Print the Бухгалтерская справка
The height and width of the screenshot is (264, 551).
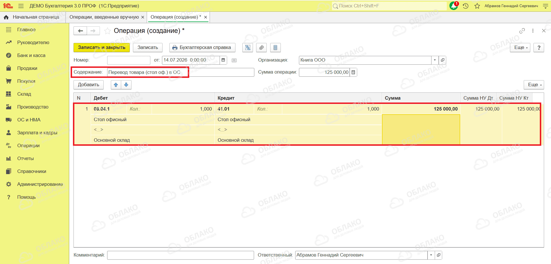[202, 48]
